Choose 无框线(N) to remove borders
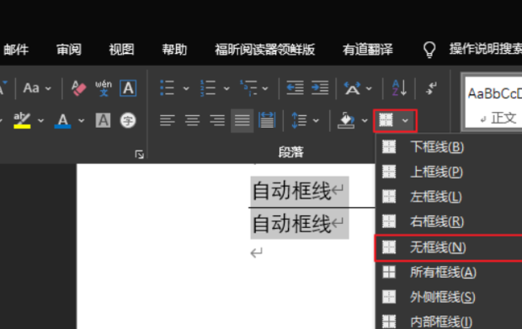The image size is (522, 329). click(x=448, y=247)
